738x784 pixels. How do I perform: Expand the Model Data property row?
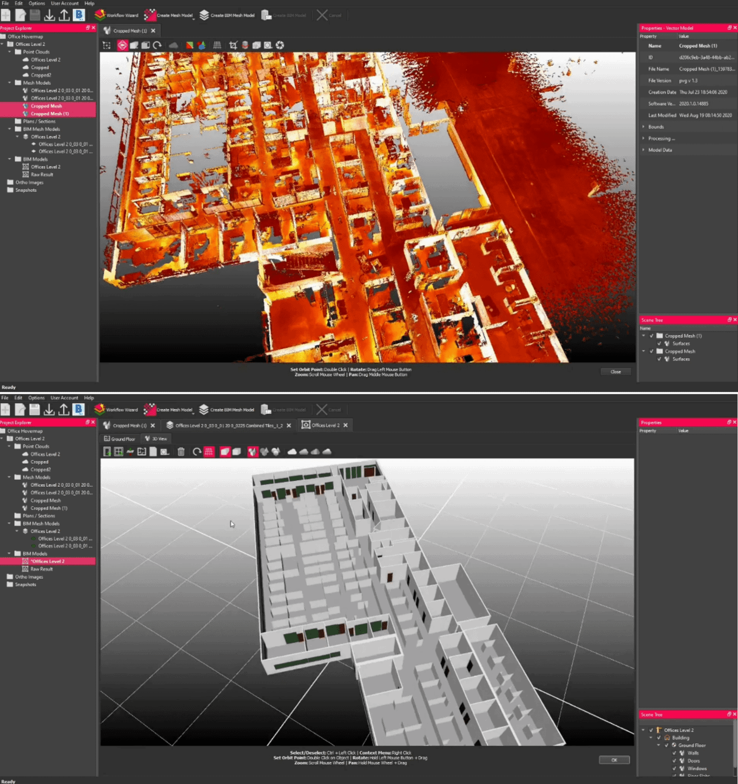[644, 150]
